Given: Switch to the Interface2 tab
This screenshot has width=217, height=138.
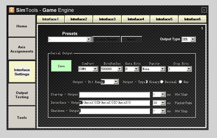Looking at the screenshot, I should click(x=79, y=19).
